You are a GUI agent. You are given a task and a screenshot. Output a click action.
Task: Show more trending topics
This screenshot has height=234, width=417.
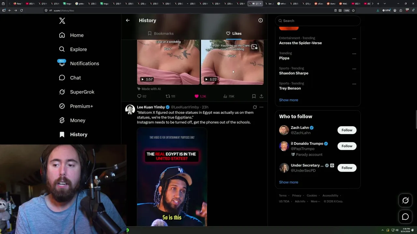289,100
